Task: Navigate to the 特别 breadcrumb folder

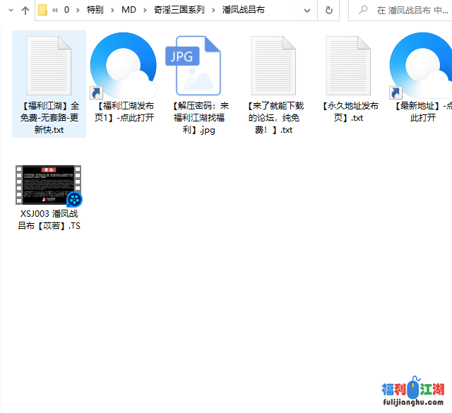Action: [95, 11]
